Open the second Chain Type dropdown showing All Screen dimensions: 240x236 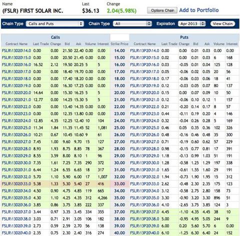coord(132,23)
